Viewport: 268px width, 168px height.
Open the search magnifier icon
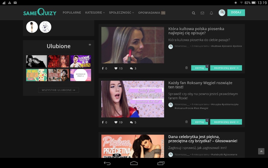pos(193,13)
